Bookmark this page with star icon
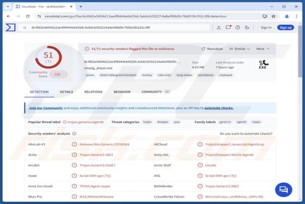This screenshot has width=305, height=204. click(x=273, y=16)
